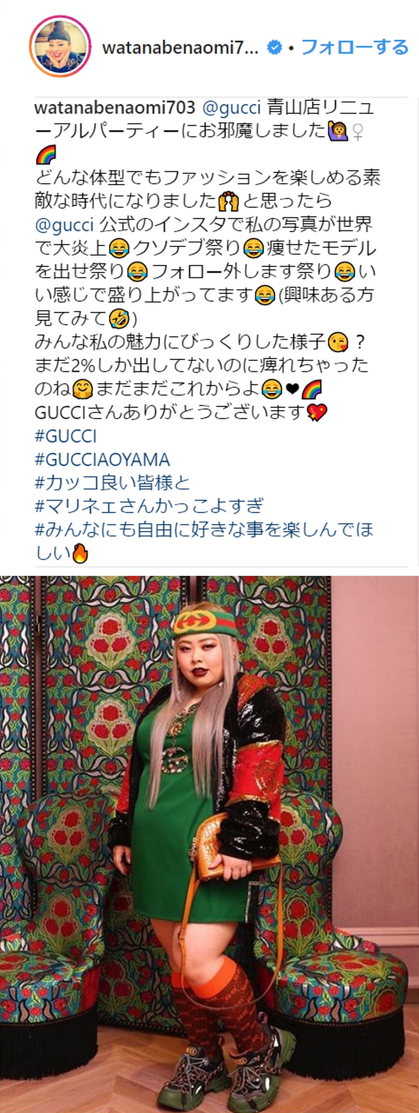Image resolution: width=419 pixels, height=1113 pixels.
Task: Open the #マリネェさんかっこよすぎ hashtag
Action: 149,506
